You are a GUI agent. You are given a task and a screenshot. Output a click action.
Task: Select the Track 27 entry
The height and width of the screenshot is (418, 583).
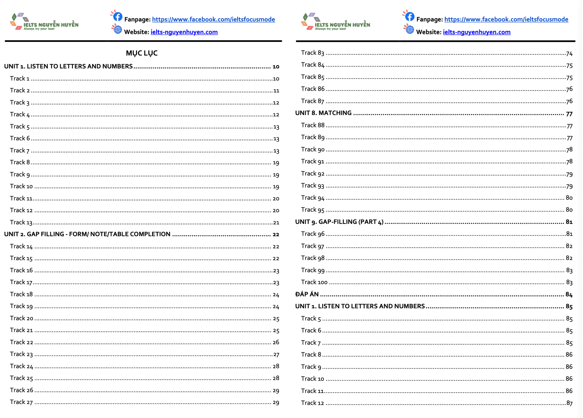pyautogui.click(x=144, y=402)
